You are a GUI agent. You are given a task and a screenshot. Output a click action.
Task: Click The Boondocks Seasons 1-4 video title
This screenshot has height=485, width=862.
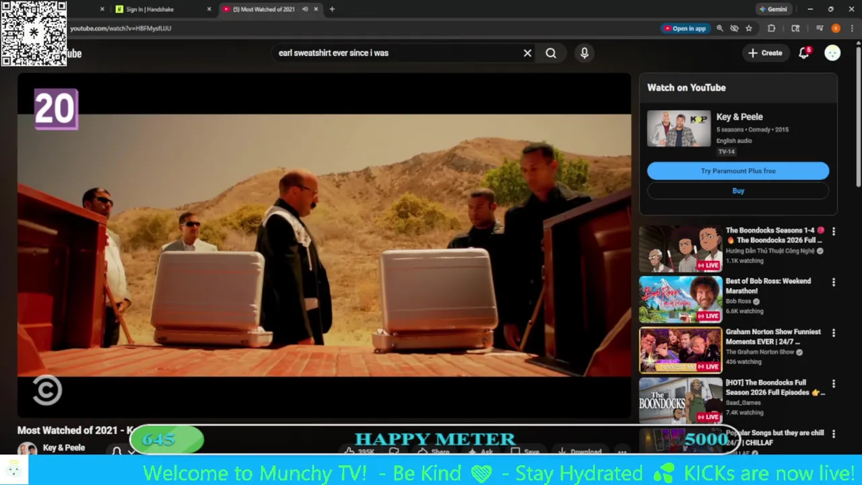click(x=774, y=235)
